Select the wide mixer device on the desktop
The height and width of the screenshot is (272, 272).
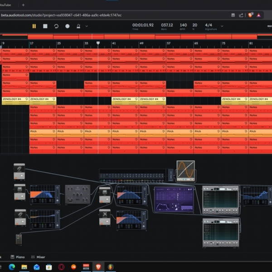[136, 175]
